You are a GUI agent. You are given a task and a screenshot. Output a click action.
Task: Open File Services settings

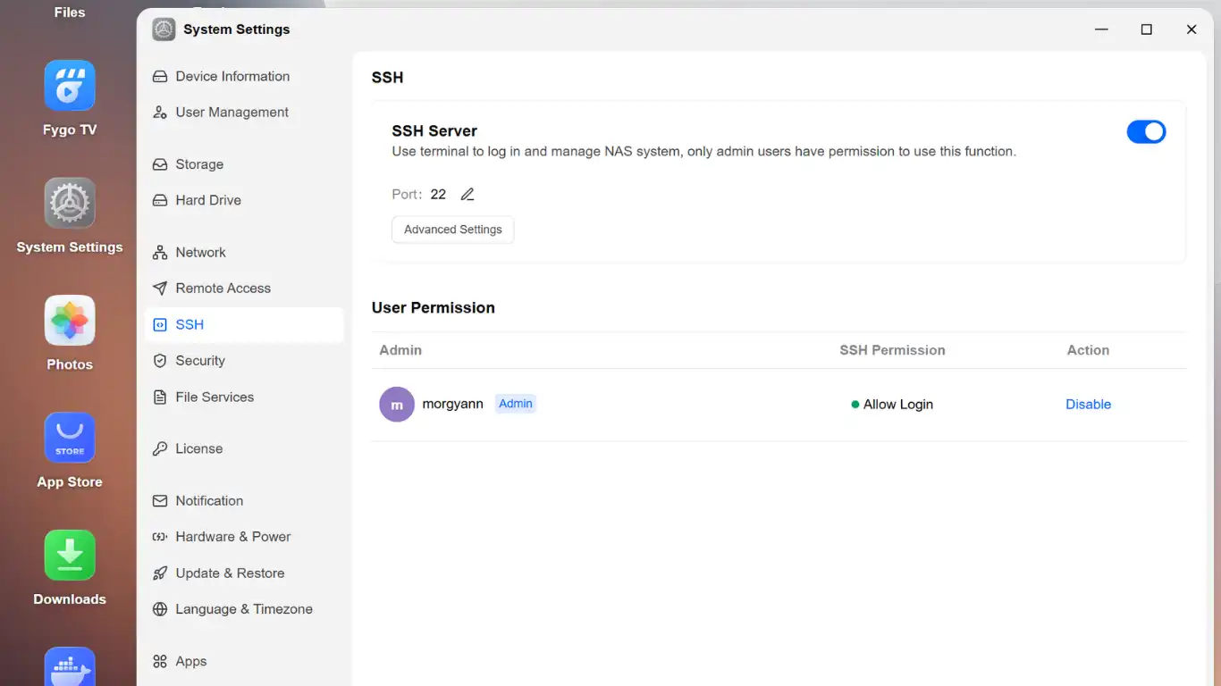click(x=244, y=397)
